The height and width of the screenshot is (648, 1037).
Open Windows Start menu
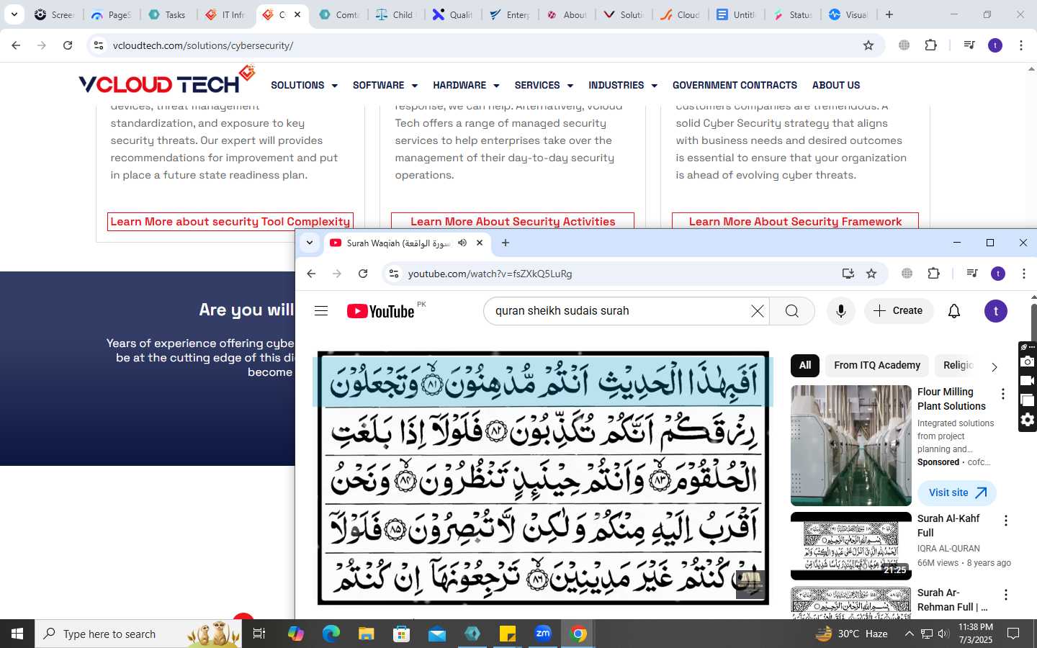pyautogui.click(x=17, y=634)
